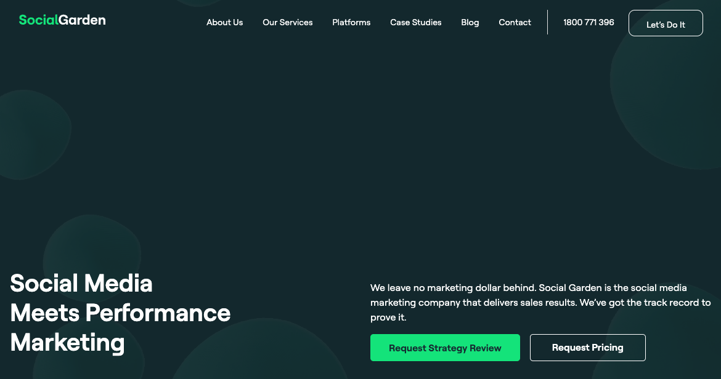This screenshot has width=721, height=379.
Task: Request a Strategy Review via green button
Action: pos(445,348)
